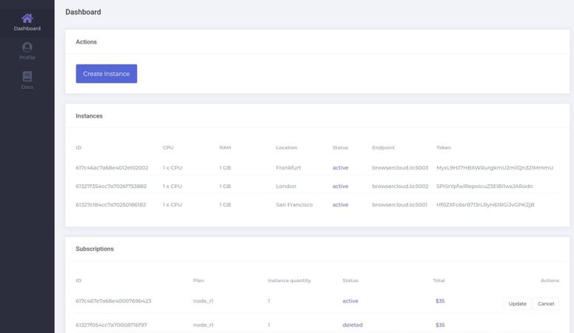Click the 1 x CPU cell in Frankfurt row
Screen dimensions: 574x333
[x=173, y=167]
